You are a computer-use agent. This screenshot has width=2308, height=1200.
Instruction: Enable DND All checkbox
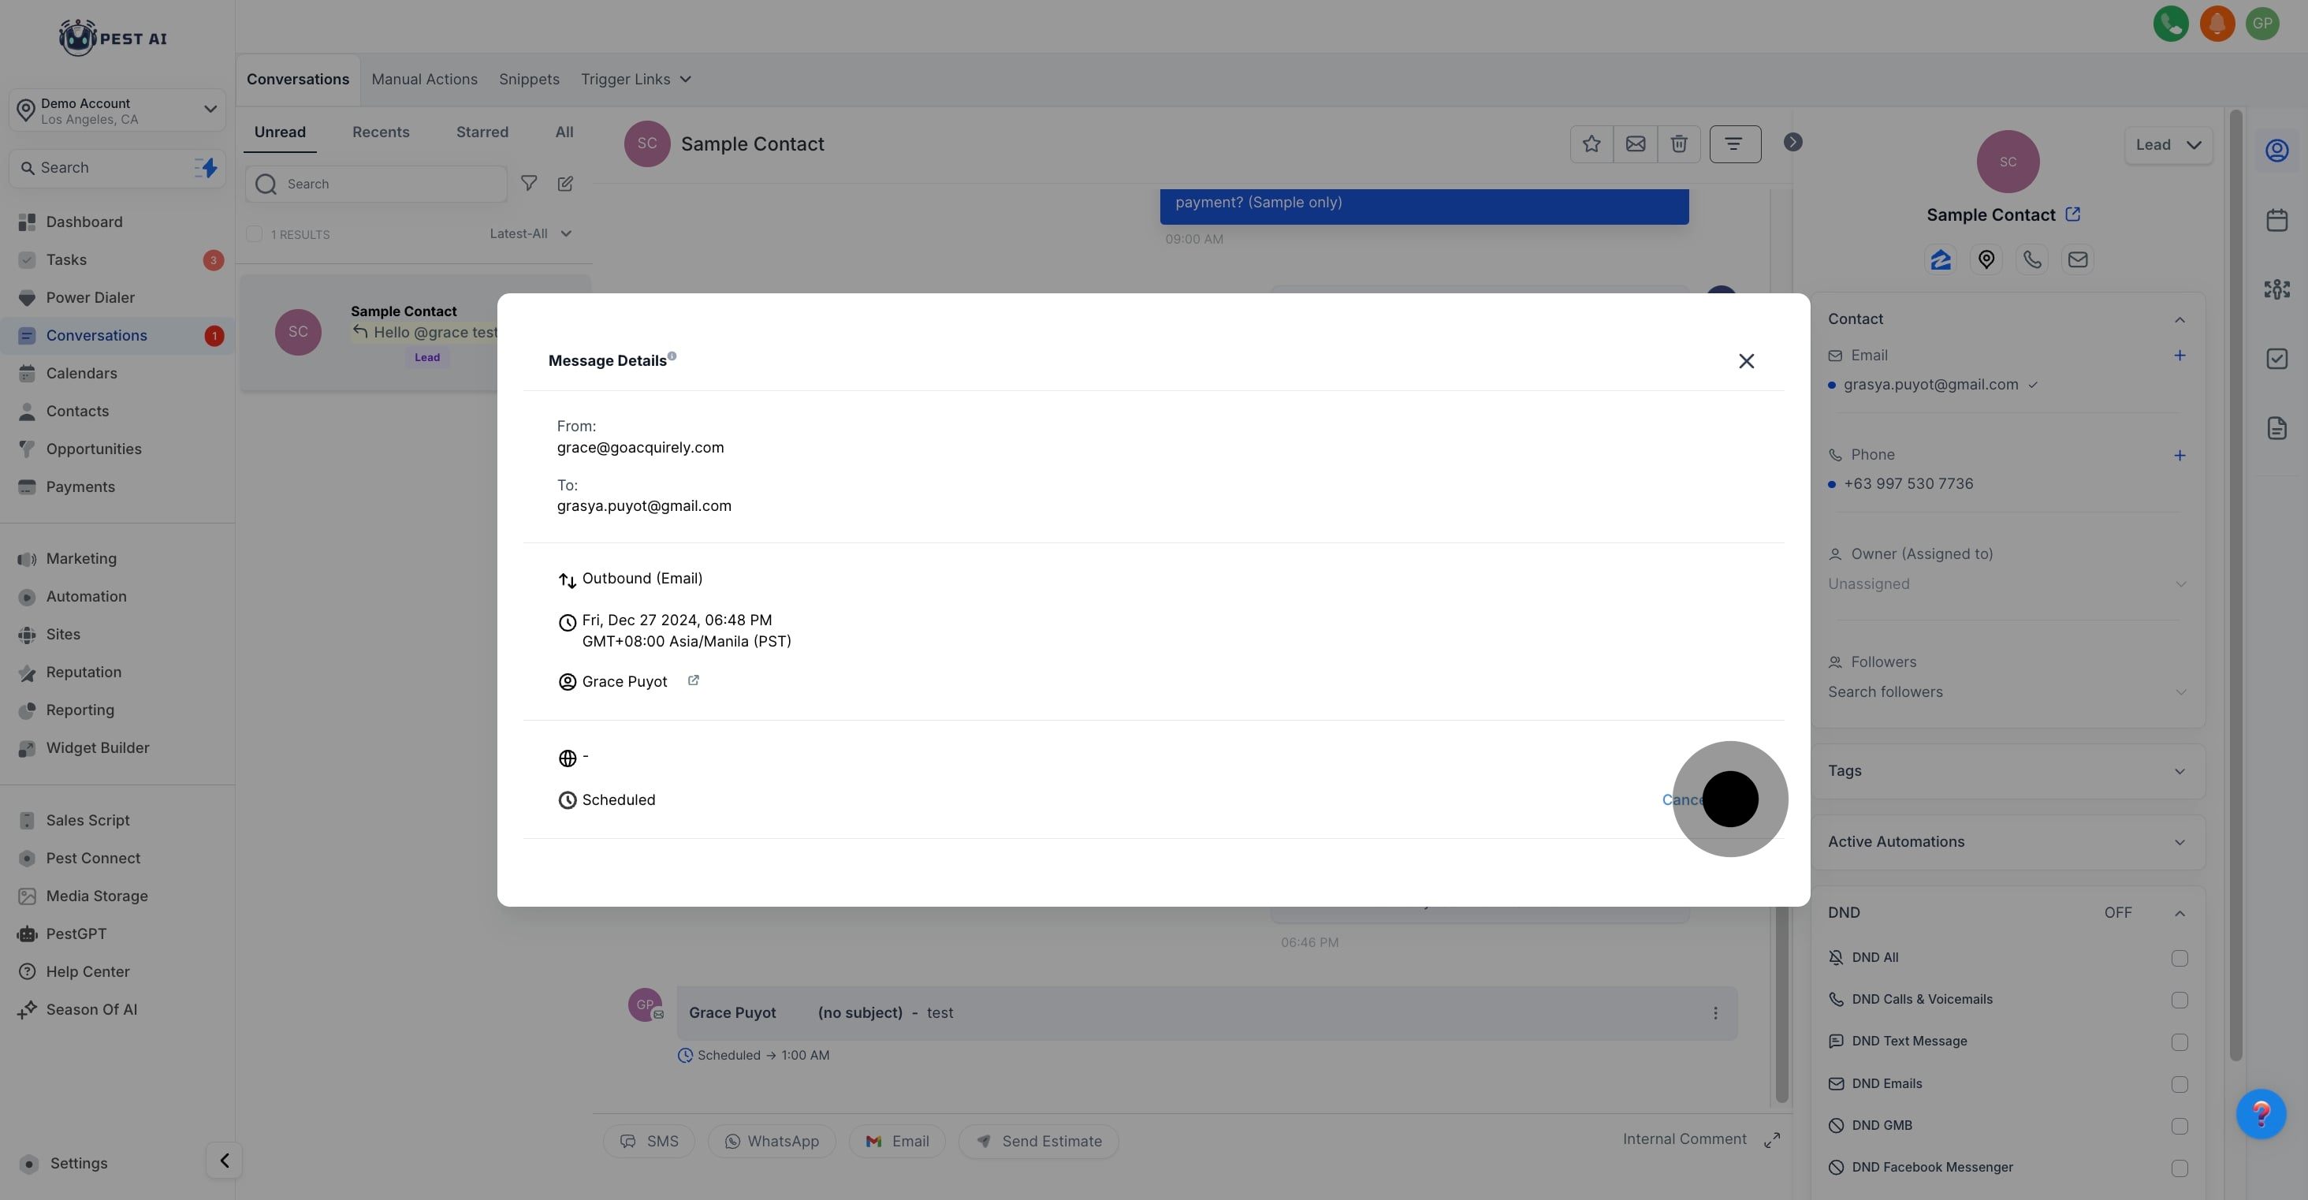click(2179, 958)
